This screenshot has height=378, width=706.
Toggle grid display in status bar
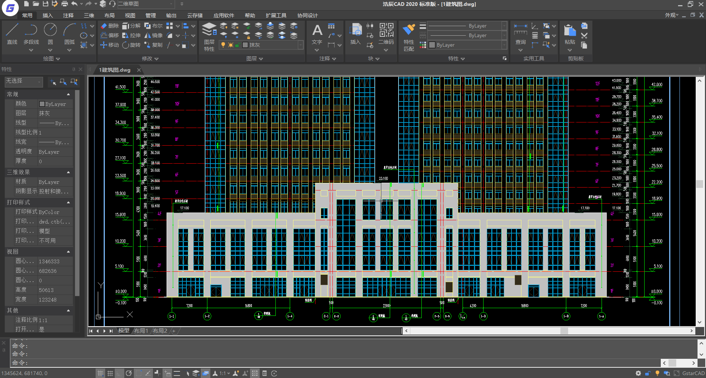[110, 373]
